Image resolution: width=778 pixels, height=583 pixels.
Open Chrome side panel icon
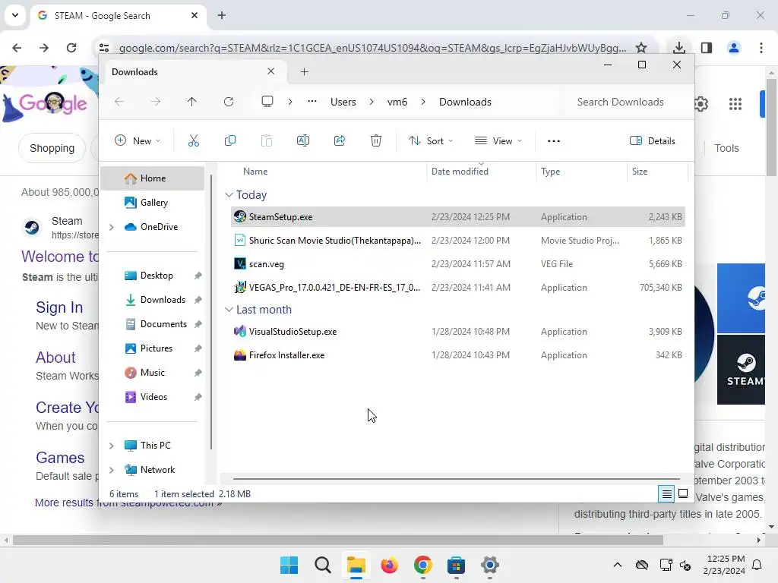[707, 48]
